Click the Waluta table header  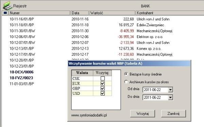coord(82,73)
